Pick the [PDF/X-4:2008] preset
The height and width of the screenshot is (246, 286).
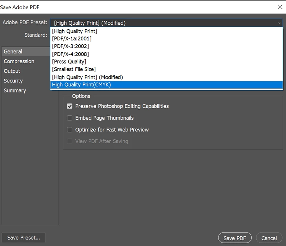(x=166, y=54)
